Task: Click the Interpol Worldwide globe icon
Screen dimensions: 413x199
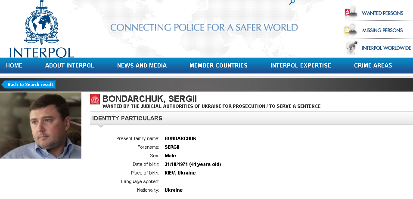Action: (352, 47)
